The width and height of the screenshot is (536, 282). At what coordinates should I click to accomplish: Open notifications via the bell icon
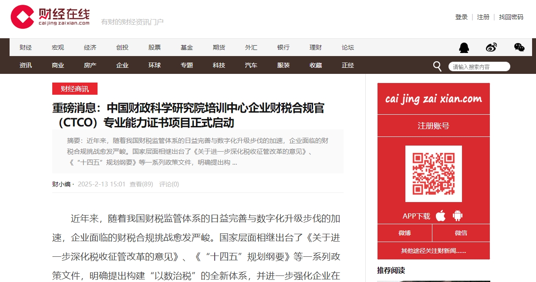tap(464, 47)
